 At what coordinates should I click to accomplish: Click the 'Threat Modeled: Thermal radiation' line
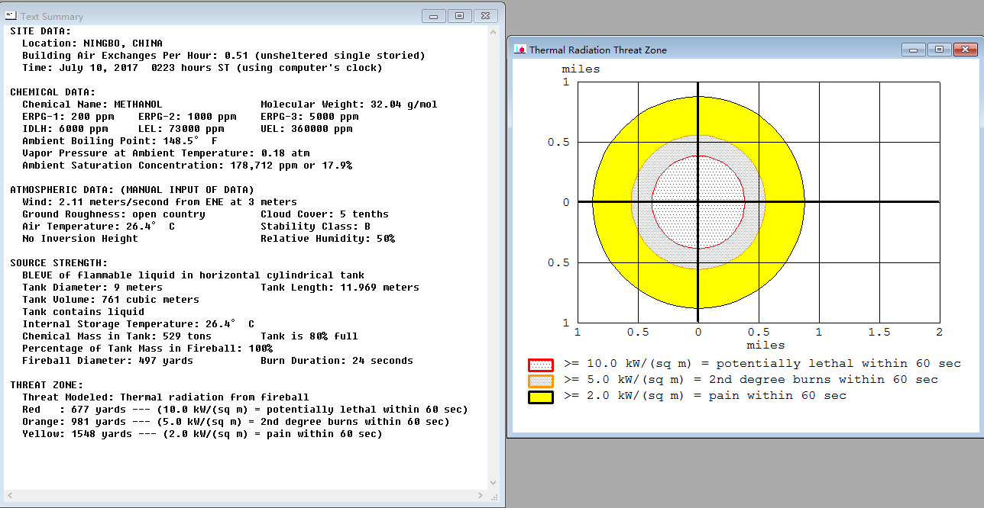(x=166, y=397)
